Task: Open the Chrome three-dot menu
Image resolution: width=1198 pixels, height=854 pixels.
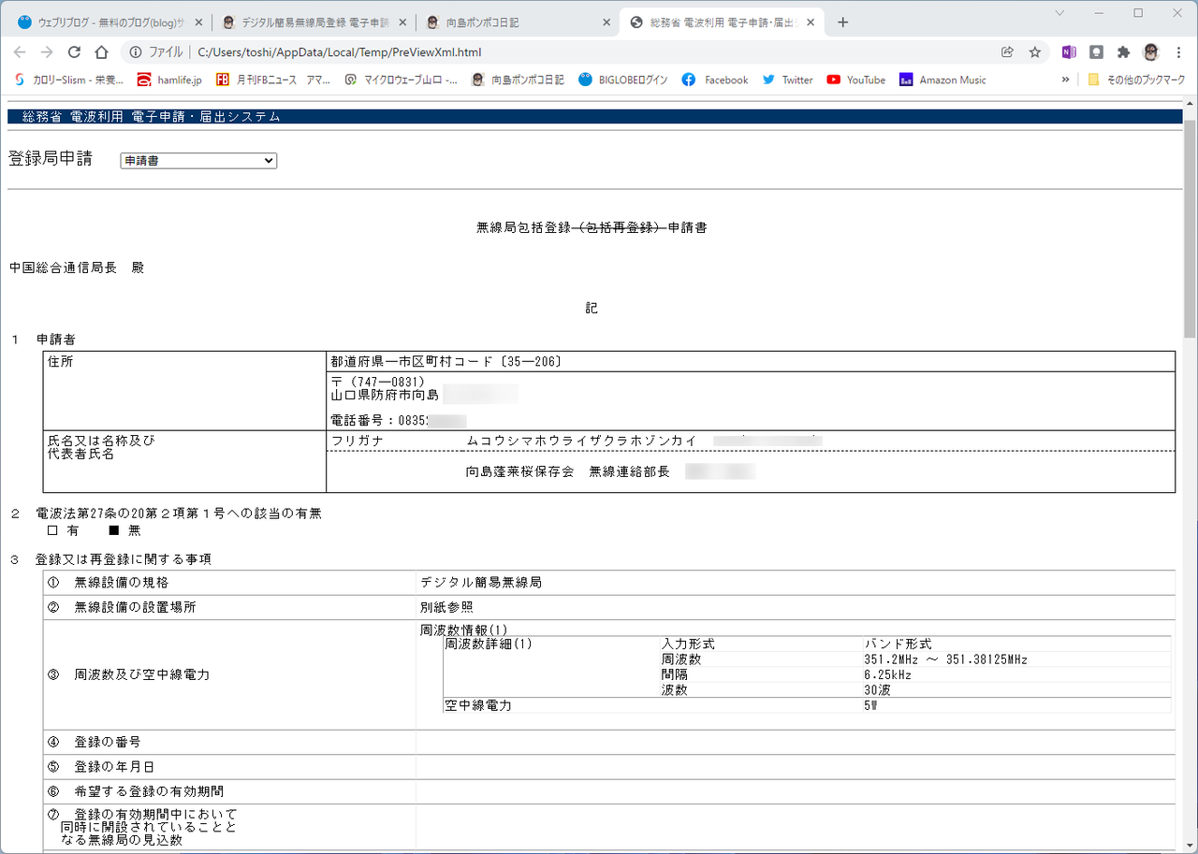Action: (x=1178, y=52)
